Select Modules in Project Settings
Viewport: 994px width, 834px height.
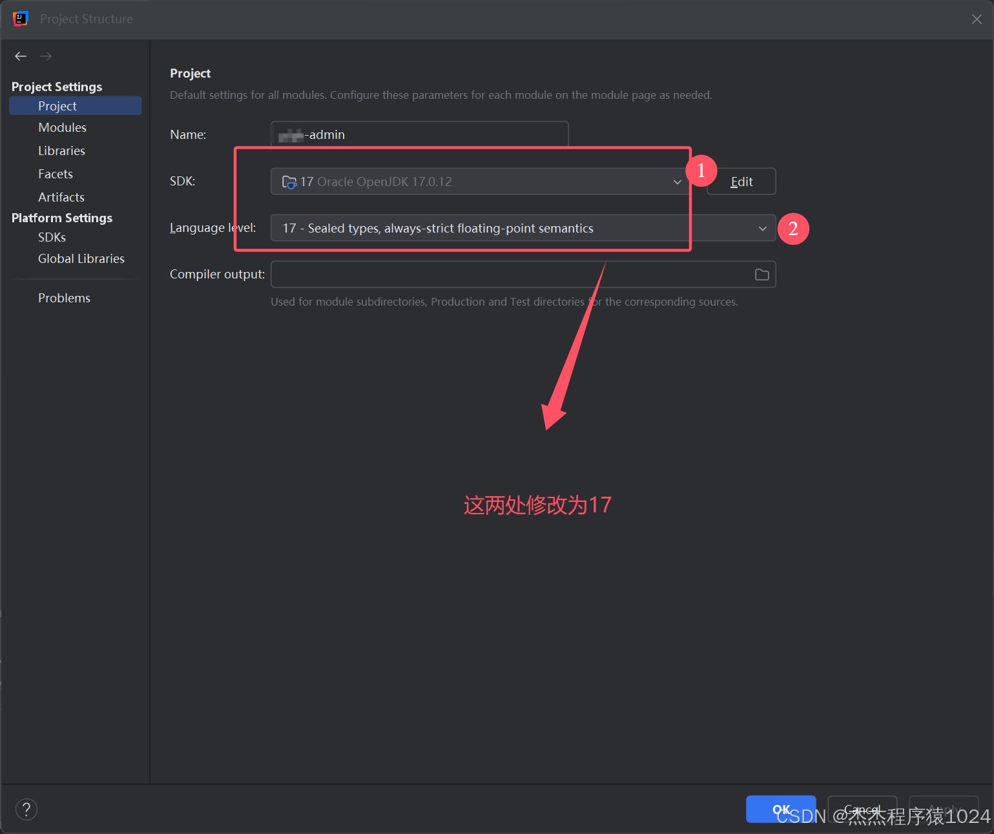(62, 127)
